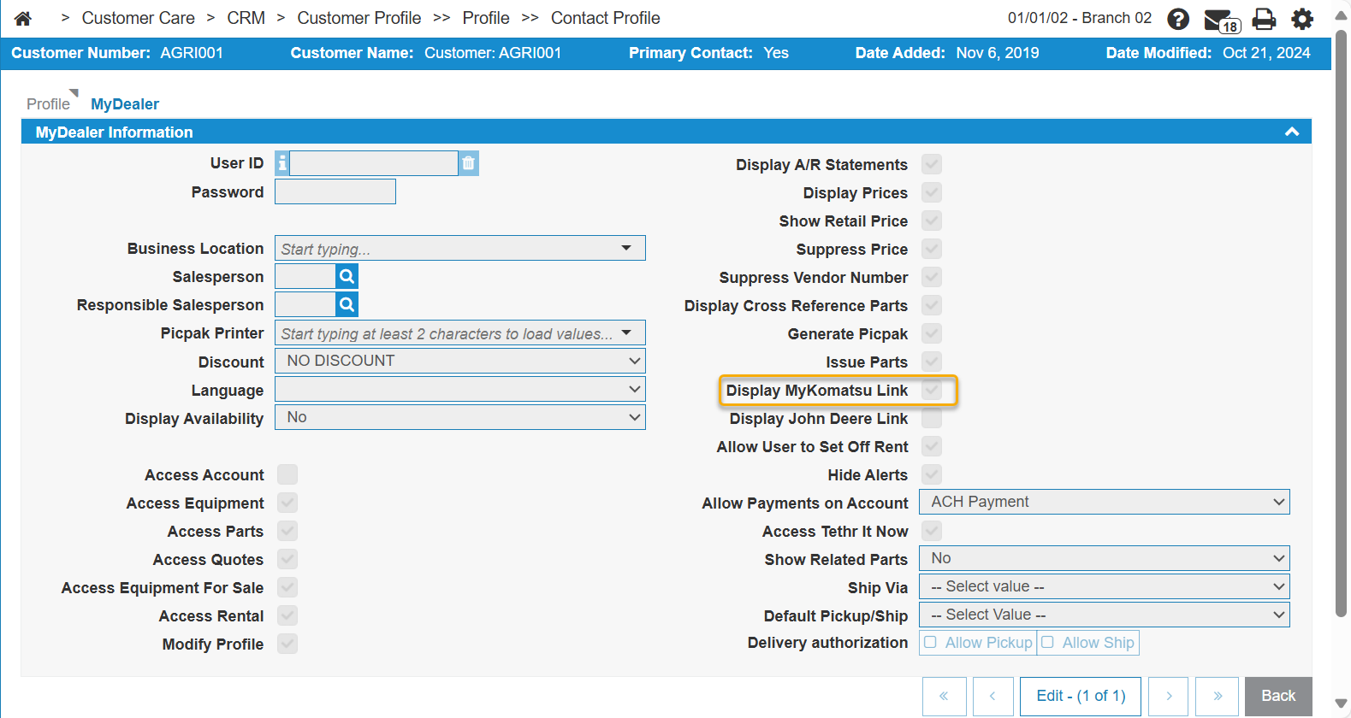Screen dimensions: 1351x718
Task: Toggle the Access Account checkbox
Action: pyautogui.click(x=287, y=474)
